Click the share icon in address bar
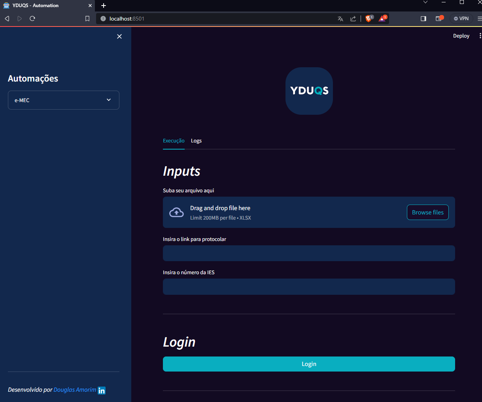Viewport: 482px width, 402px height. click(353, 19)
